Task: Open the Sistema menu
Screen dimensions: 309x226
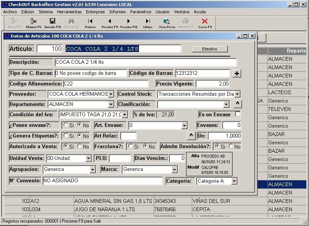Action: tap(46, 12)
